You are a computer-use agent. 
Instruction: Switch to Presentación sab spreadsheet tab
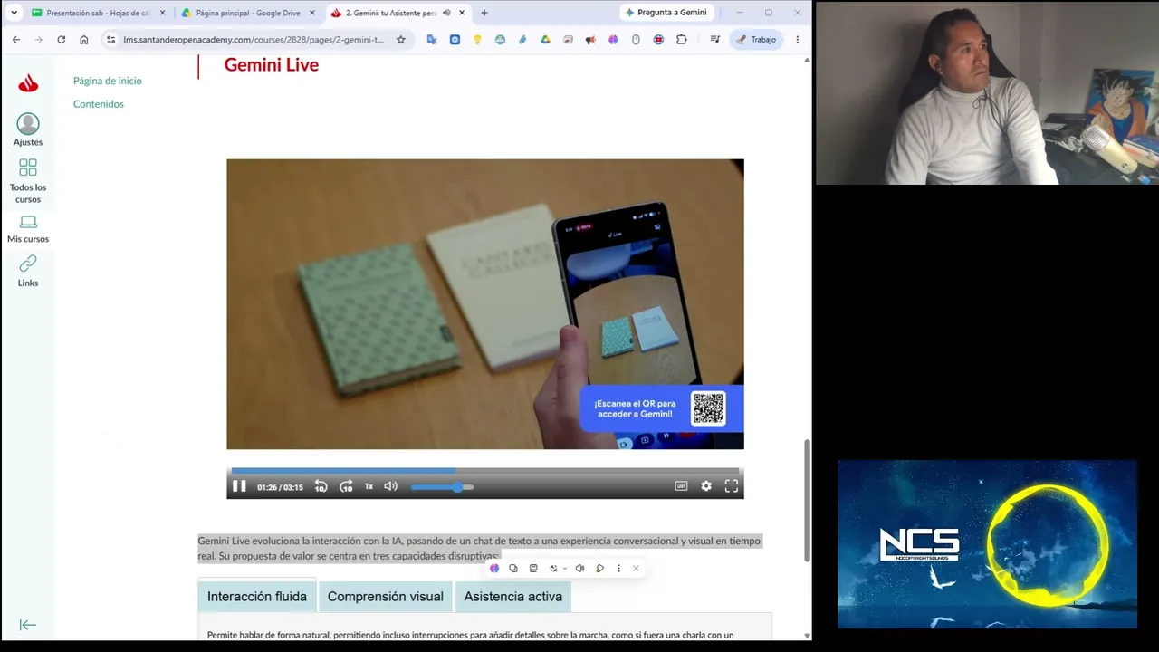click(x=99, y=13)
